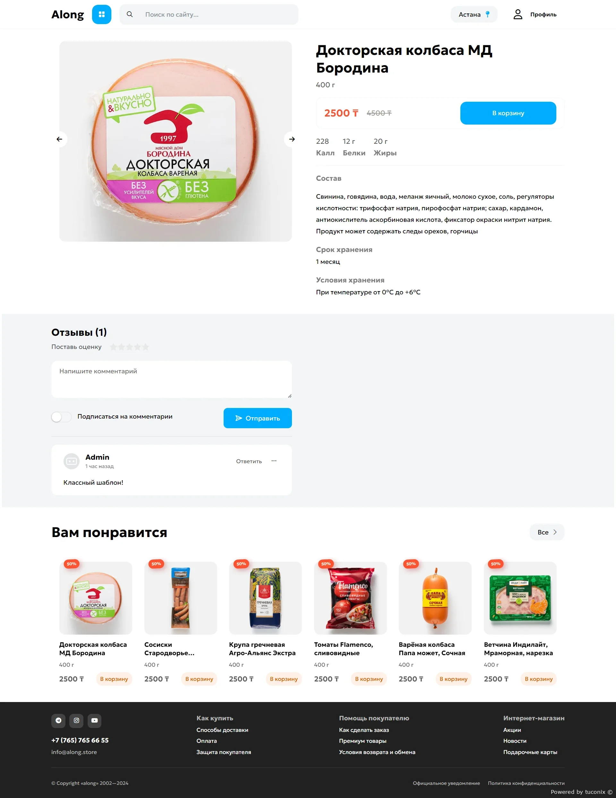
Task: Open Способы доставки footer link
Action: (x=222, y=730)
